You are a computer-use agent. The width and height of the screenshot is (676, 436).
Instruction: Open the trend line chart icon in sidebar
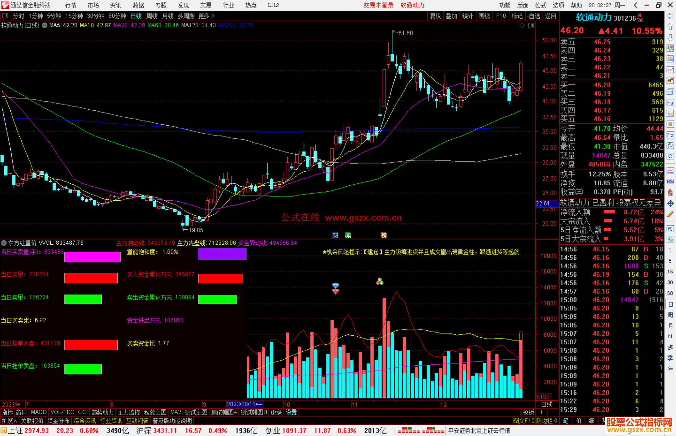(x=670, y=70)
